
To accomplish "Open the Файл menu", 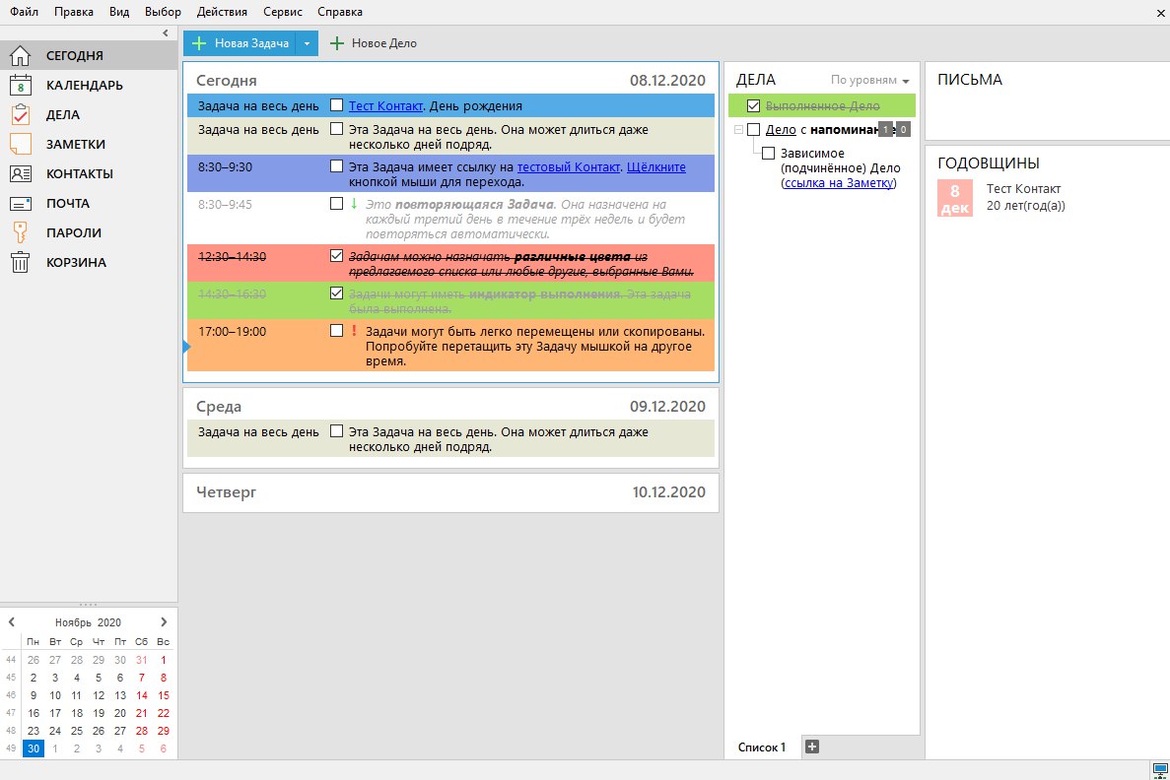I will coord(24,12).
